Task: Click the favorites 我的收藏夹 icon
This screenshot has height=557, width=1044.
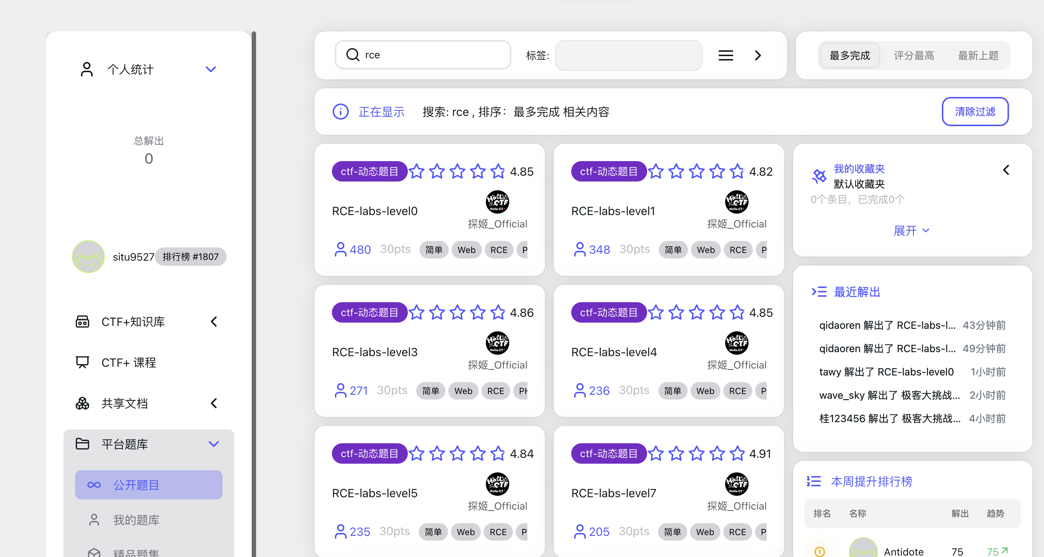Action: click(x=819, y=176)
